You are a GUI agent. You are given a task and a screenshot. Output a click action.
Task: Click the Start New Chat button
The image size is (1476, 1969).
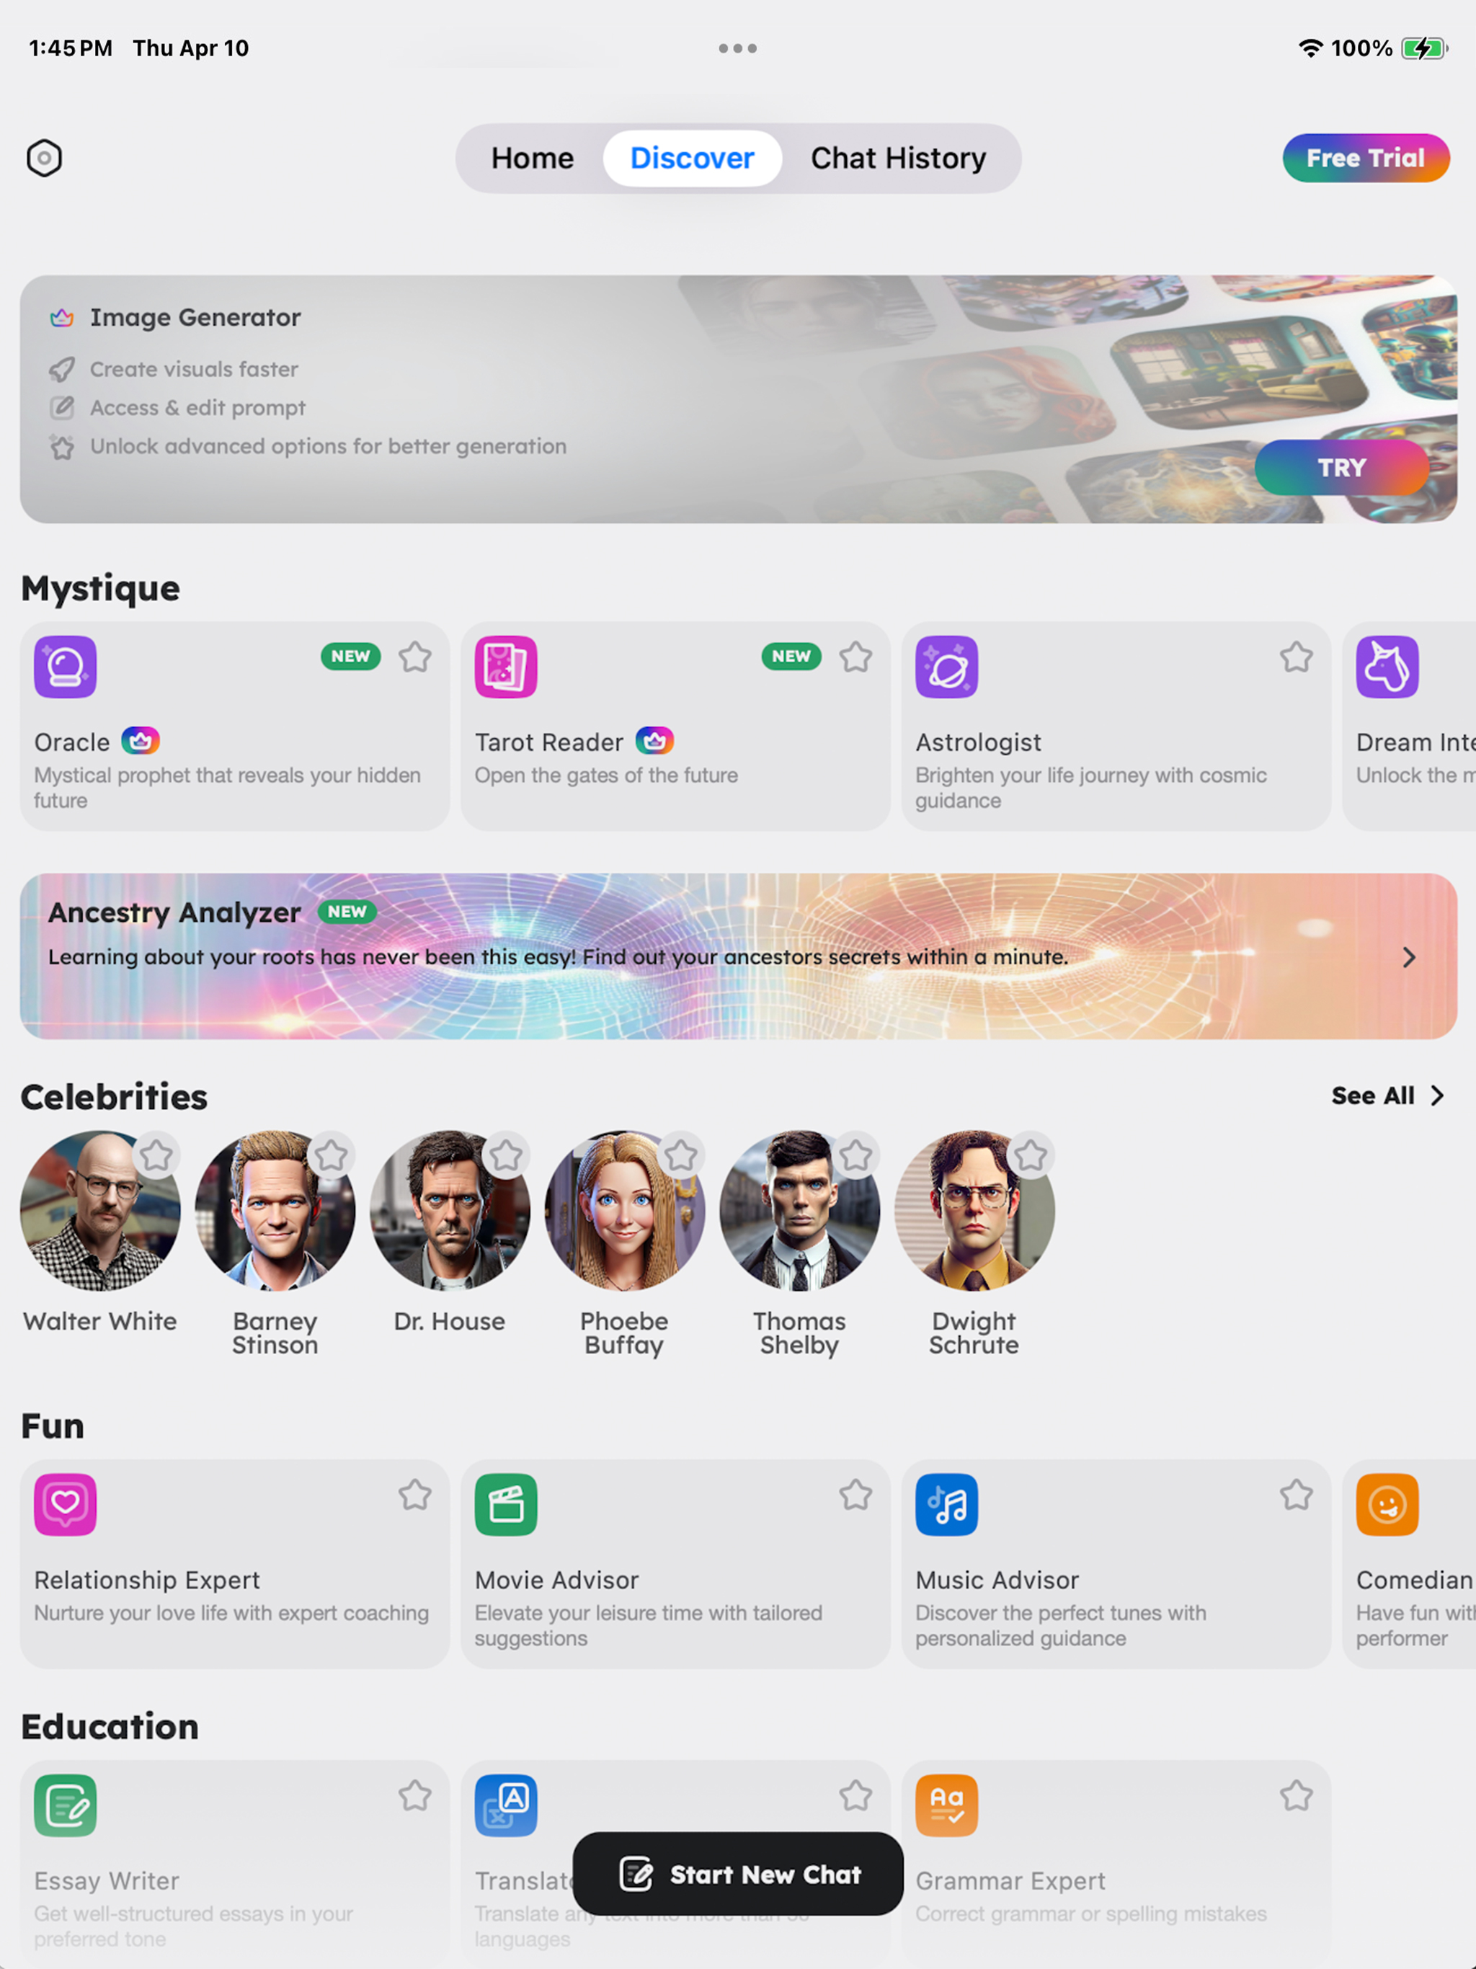click(738, 1874)
